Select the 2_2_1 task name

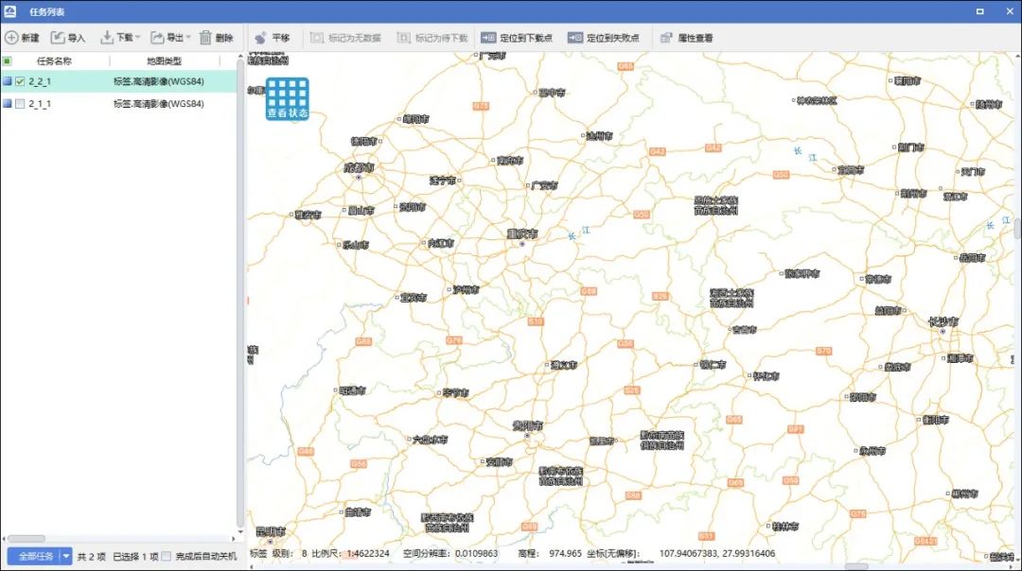(40, 81)
